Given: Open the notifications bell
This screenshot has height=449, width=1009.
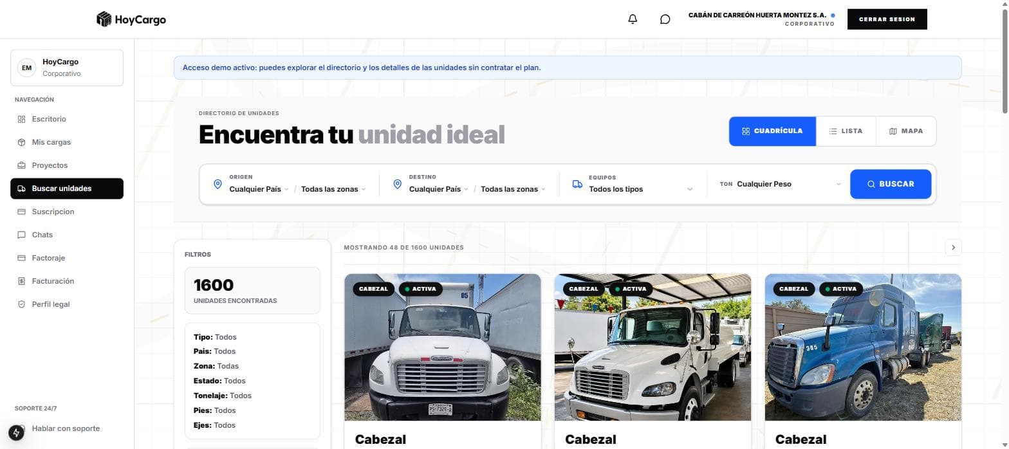Looking at the screenshot, I should click(633, 19).
